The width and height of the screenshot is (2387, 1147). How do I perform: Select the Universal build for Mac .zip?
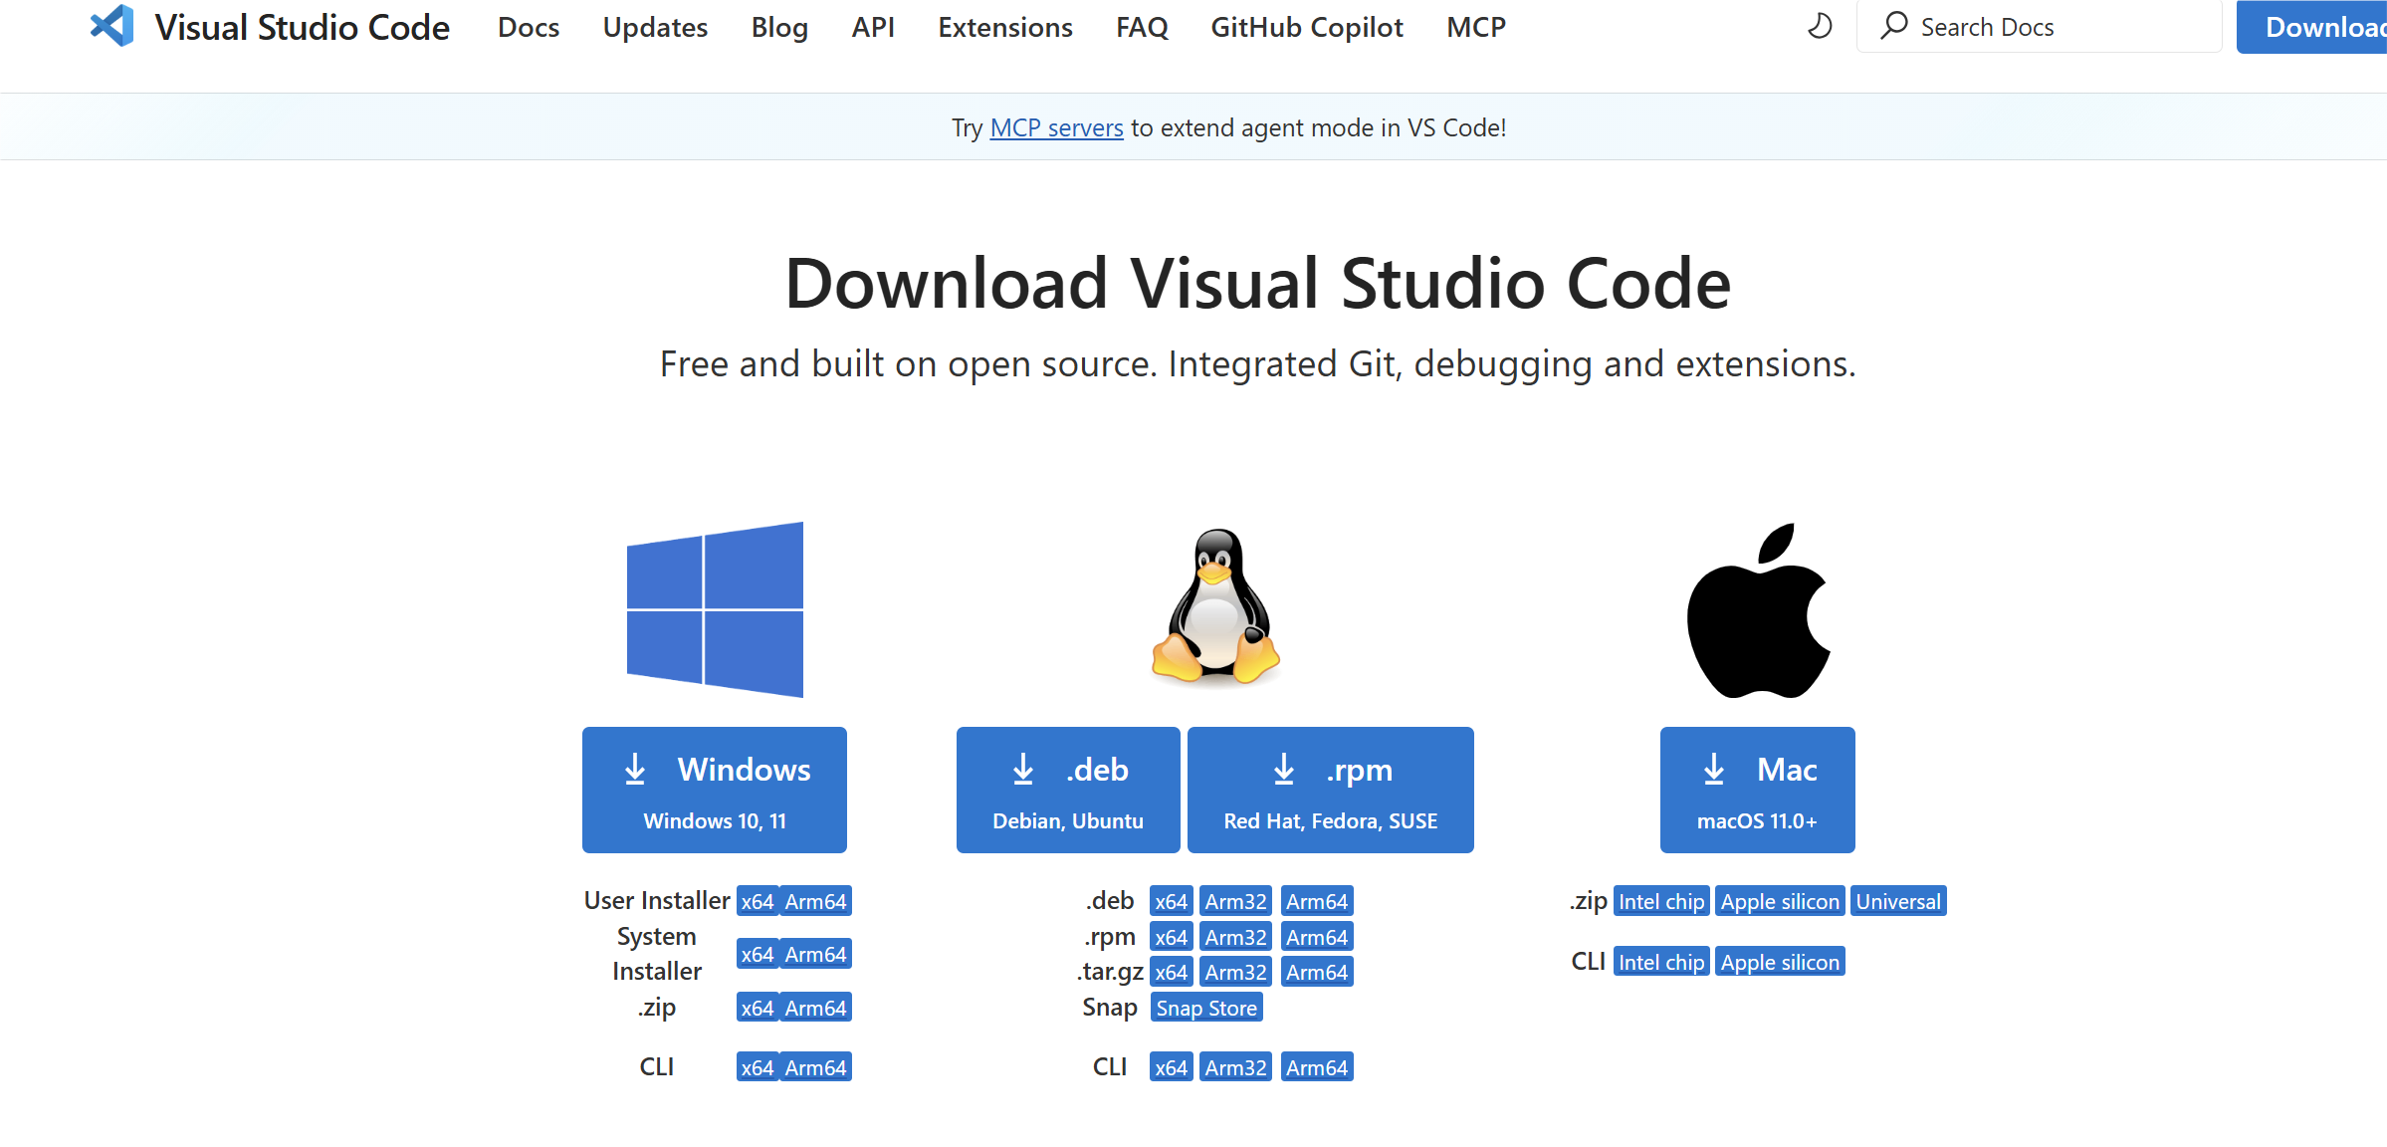[1897, 900]
